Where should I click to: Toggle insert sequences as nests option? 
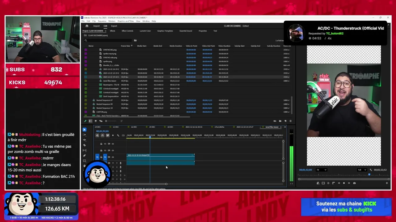tap(97, 135)
